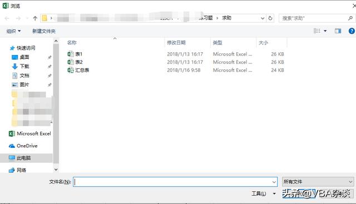Unpin 图片 using its pin icon

(x=50, y=85)
